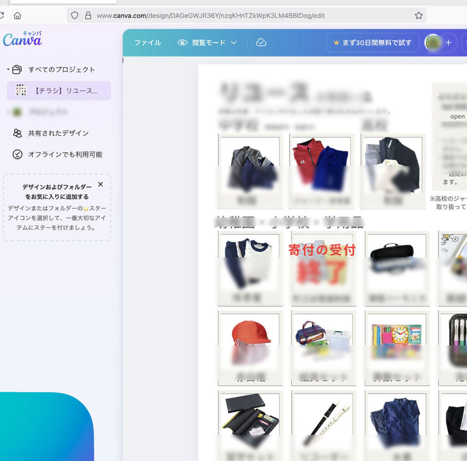Open 共有されたデザイン section

pos(58,133)
